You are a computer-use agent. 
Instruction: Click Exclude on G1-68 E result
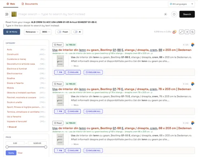click(x=73, y=150)
